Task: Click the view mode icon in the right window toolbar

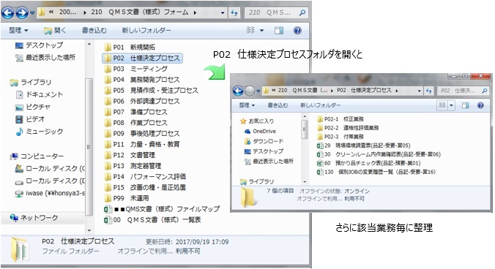Action: tap(442, 105)
